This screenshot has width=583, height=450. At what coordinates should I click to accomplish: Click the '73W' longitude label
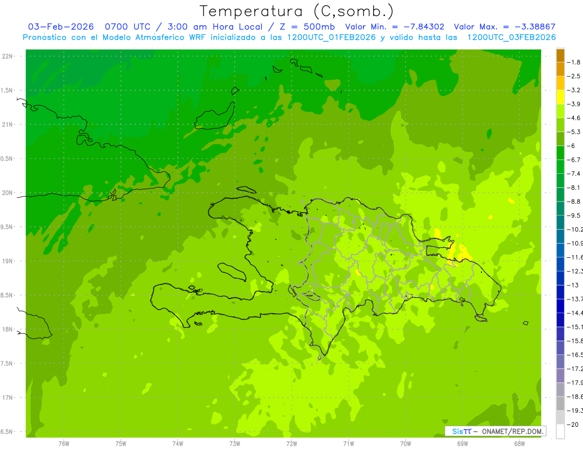(235, 444)
